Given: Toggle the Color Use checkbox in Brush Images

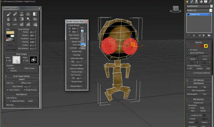Looking at the screenshot, I should pyautogui.click(x=6, y=60).
